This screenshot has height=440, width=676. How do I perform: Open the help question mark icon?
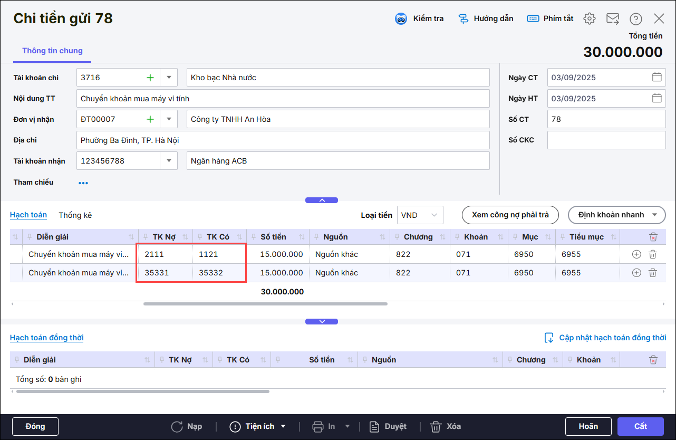click(635, 19)
